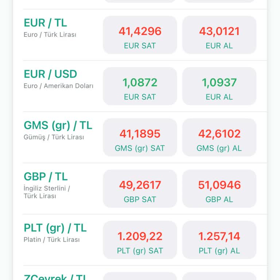Image resolution: width=280 pixels, height=280 pixels.
Task: Click the İngiliz Sterlini / Türk Lirası subtitle
Action: coord(47,192)
